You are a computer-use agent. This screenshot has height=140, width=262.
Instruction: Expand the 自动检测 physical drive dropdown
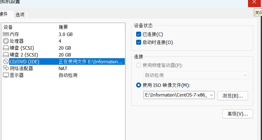(x=245, y=75)
